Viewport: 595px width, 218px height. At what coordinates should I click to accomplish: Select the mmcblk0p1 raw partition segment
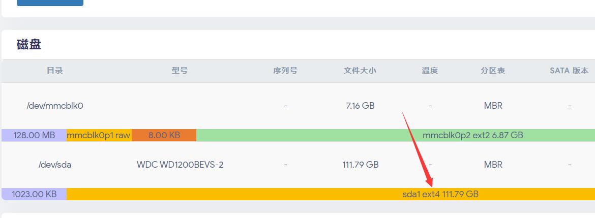99,135
